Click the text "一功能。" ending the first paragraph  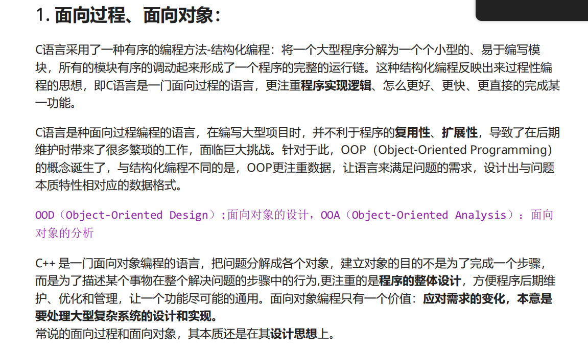point(56,103)
